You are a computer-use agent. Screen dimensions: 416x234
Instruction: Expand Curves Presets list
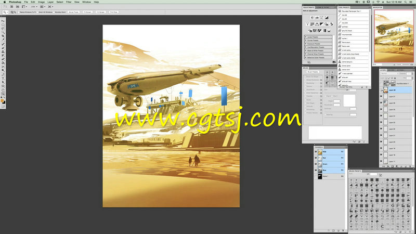[x=305, y=41]
